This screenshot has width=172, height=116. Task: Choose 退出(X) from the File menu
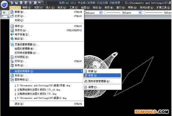[x=46, y=104]
